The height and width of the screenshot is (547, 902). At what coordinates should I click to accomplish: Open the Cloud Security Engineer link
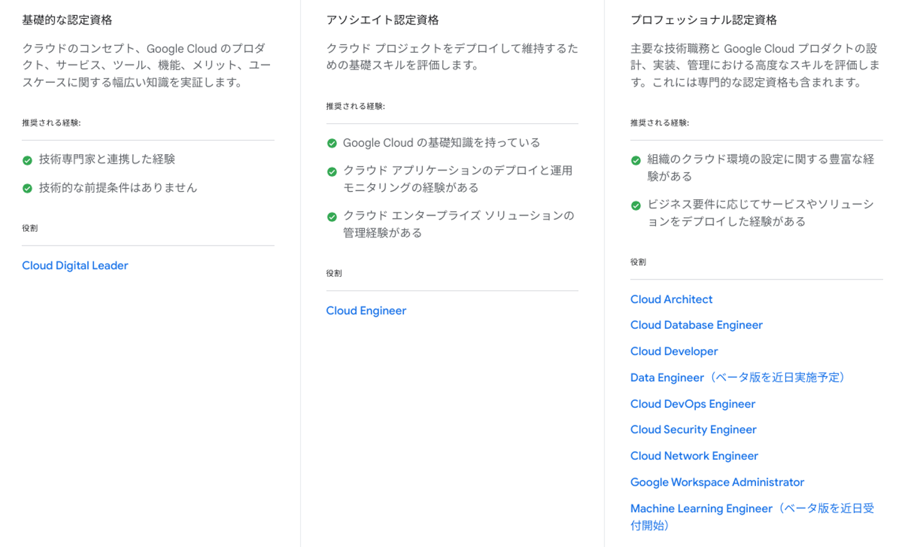click(693, 430)
